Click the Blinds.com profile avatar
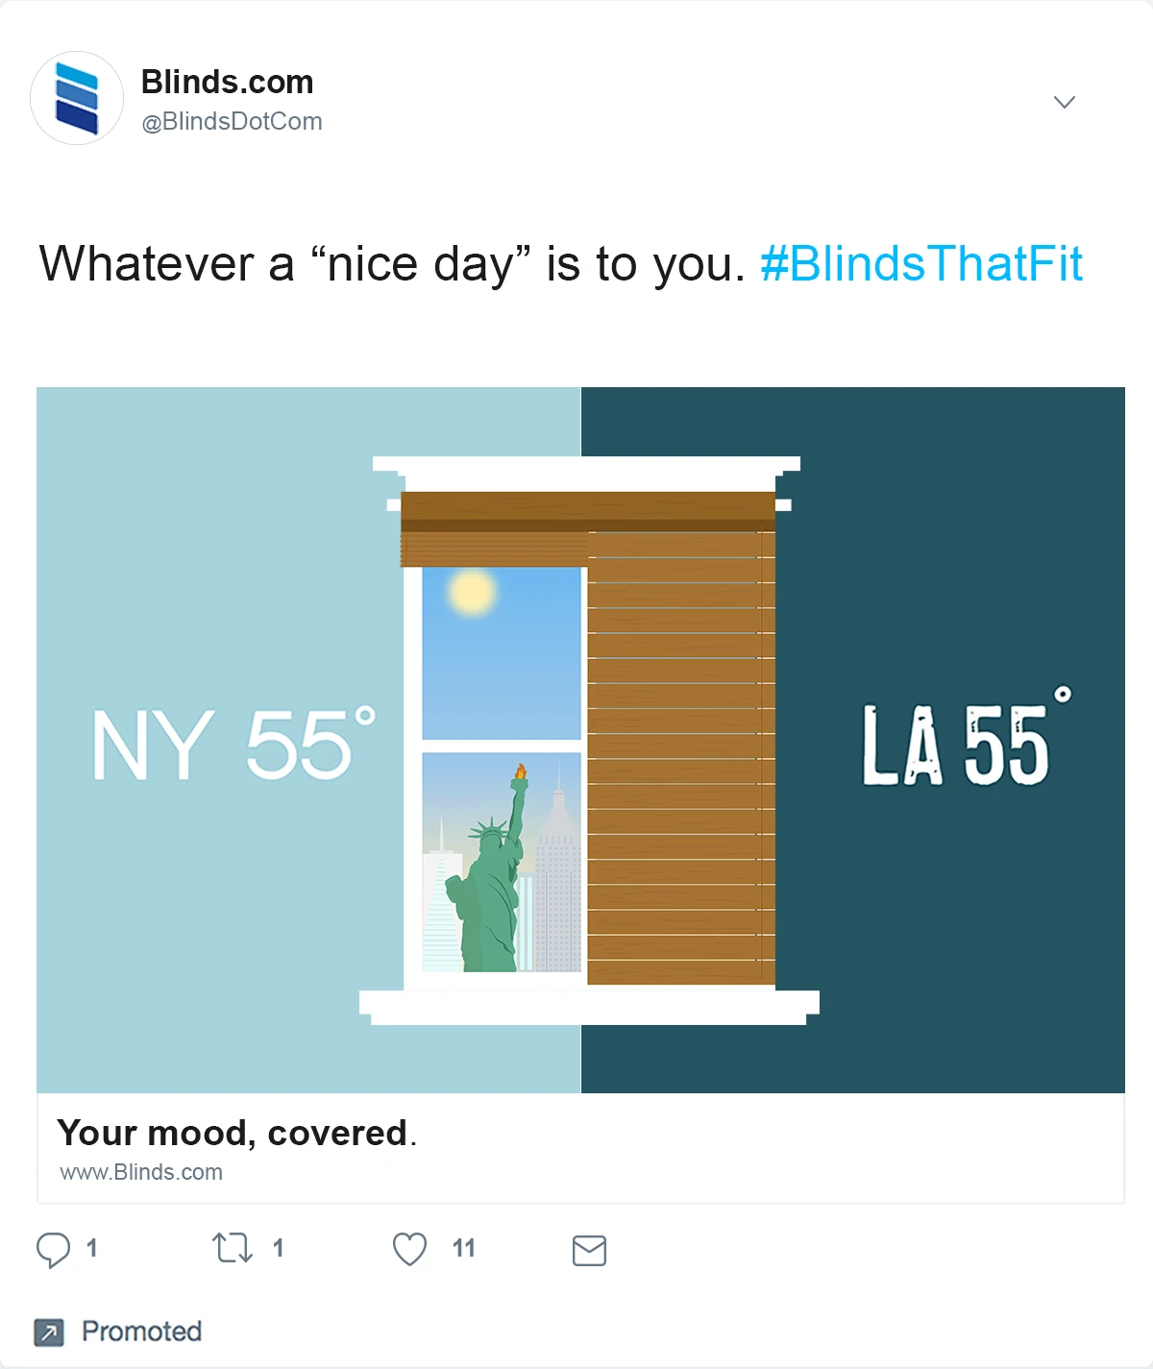 [77, 98]
